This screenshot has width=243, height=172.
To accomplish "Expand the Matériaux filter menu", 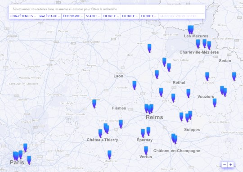I will pos(49,16).
